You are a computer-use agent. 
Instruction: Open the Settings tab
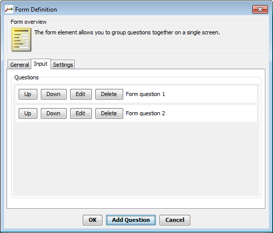coord(63,65)
